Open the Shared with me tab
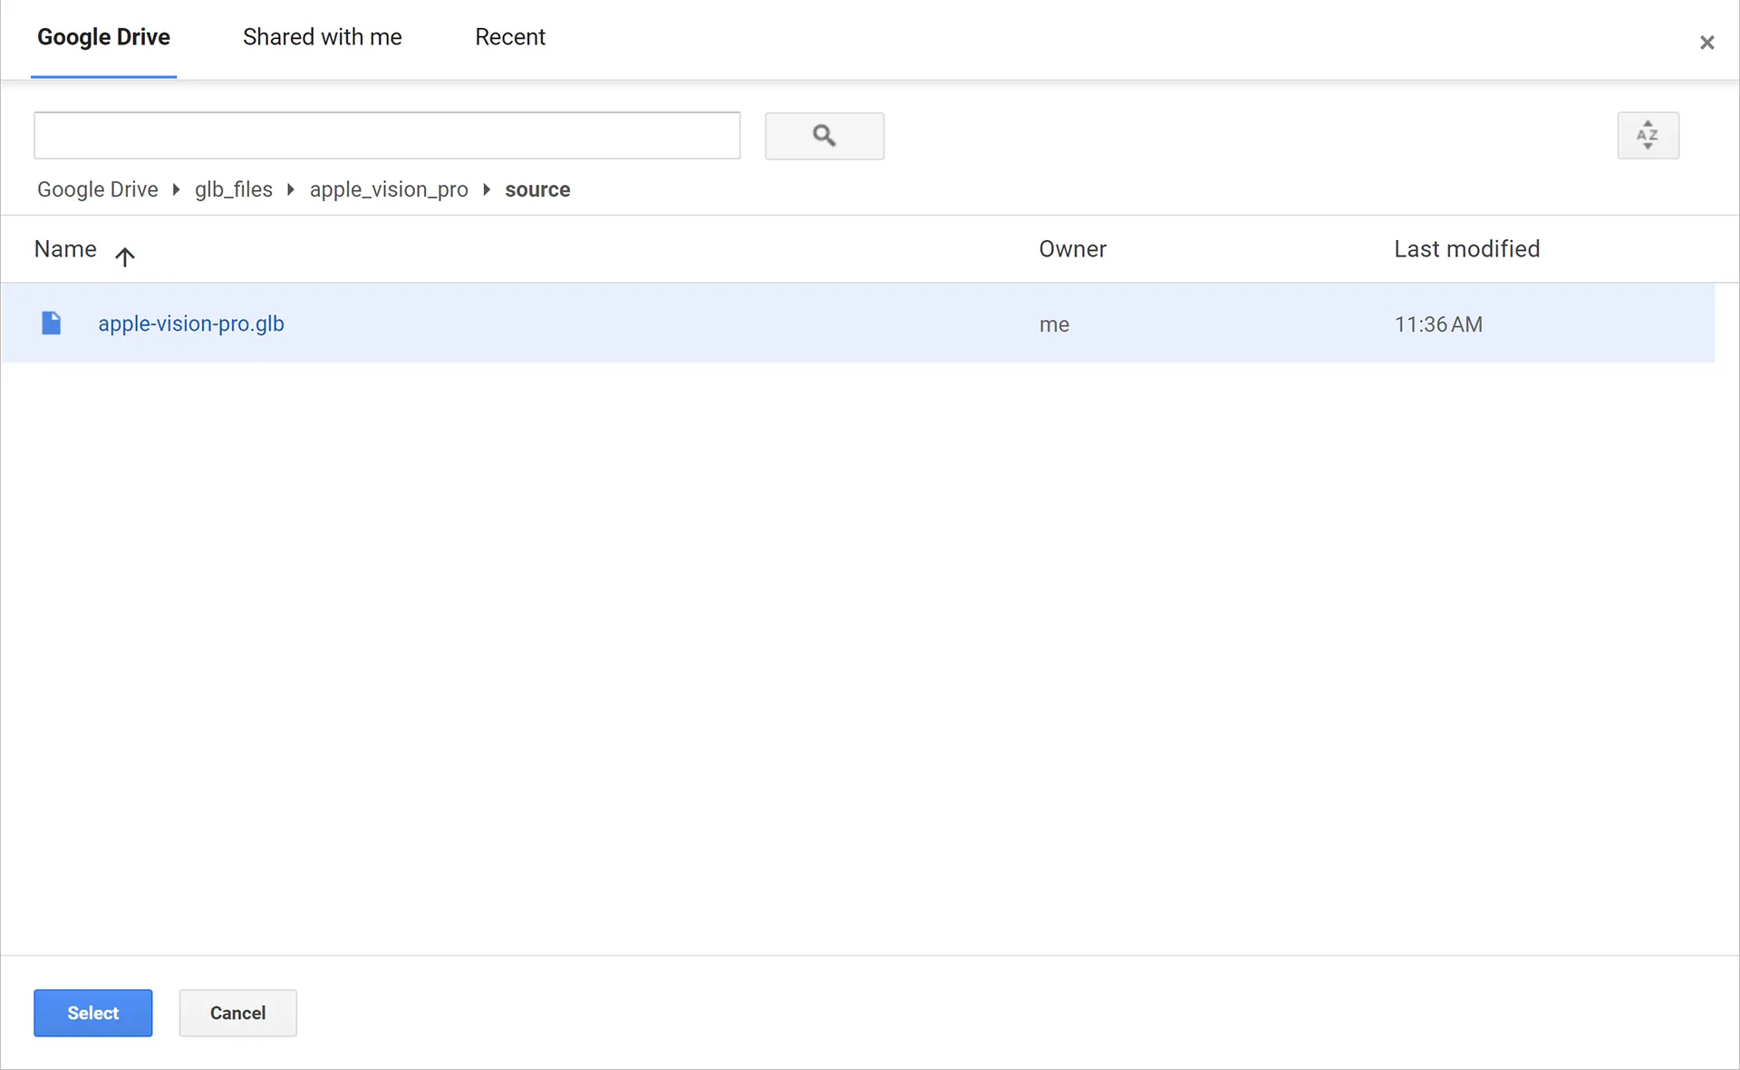Image resolution: width=1740 pixels, height=1070 pixels. click(322, 37)
